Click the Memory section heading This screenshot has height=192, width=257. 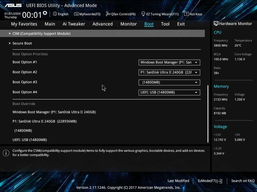[221, 86]
